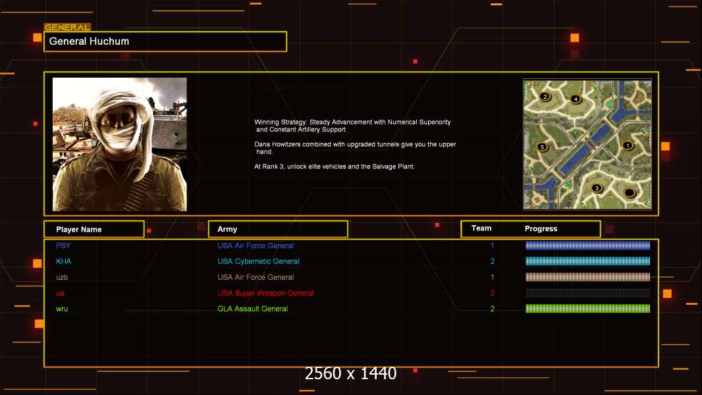The width and height of the screenshot is (702, 395).
Task: Click team number for player KHA
Action: pos(493,261)
